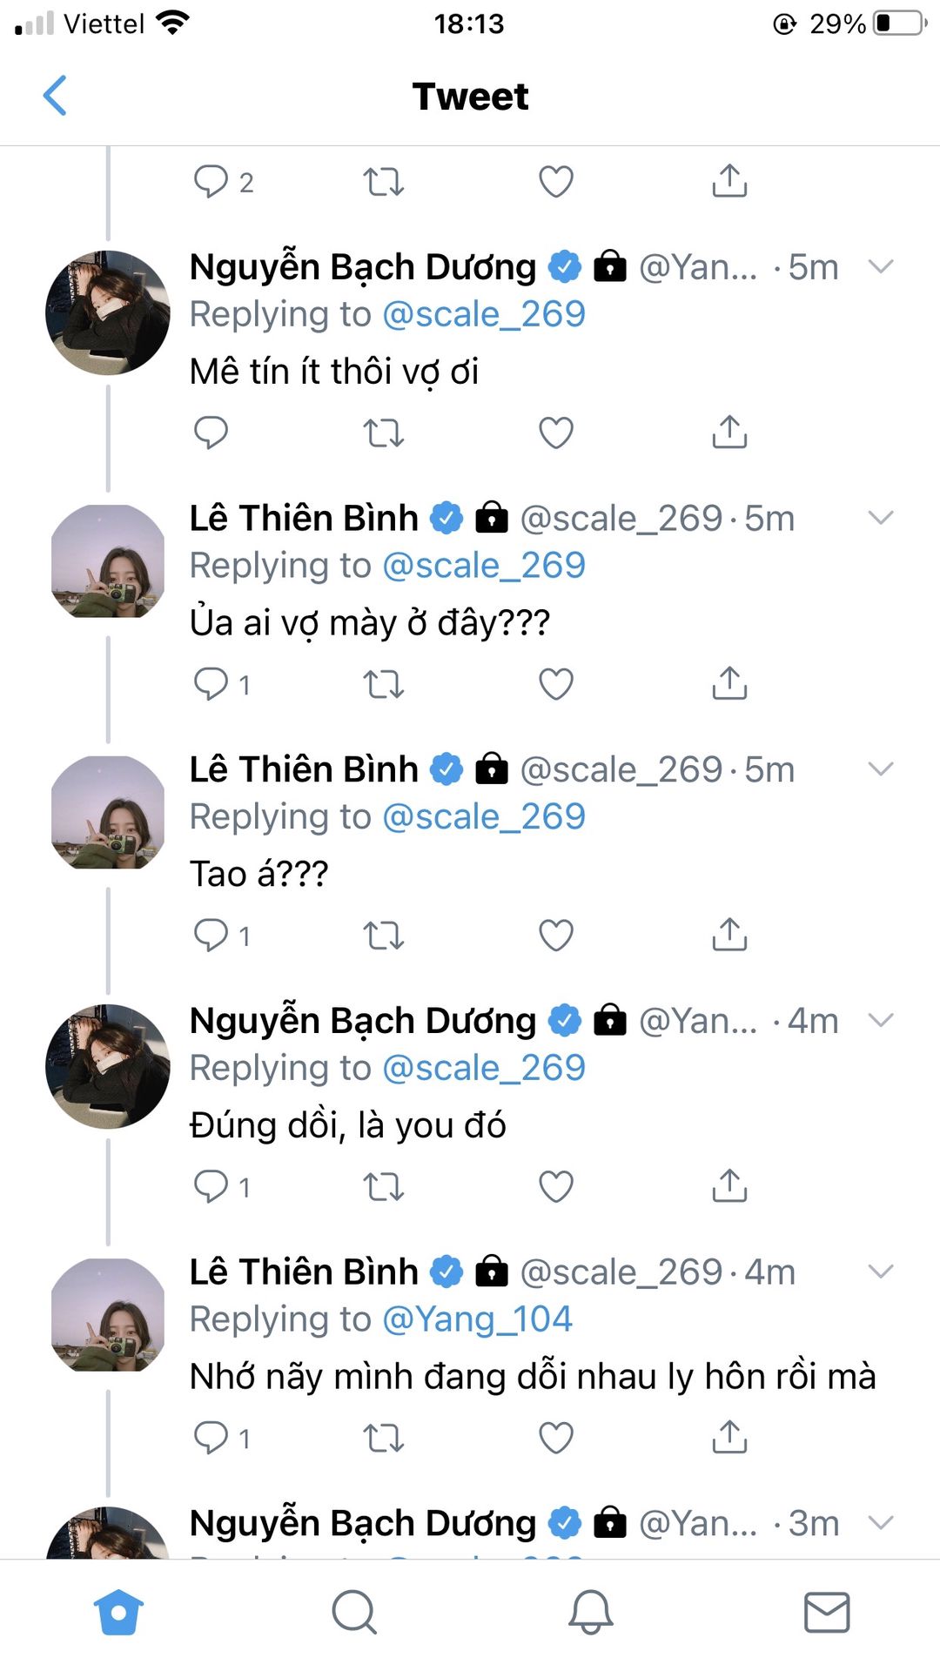The image size is (940, 1671).
Task: Open the Notifications bell tab
Action: [591, 1612]
